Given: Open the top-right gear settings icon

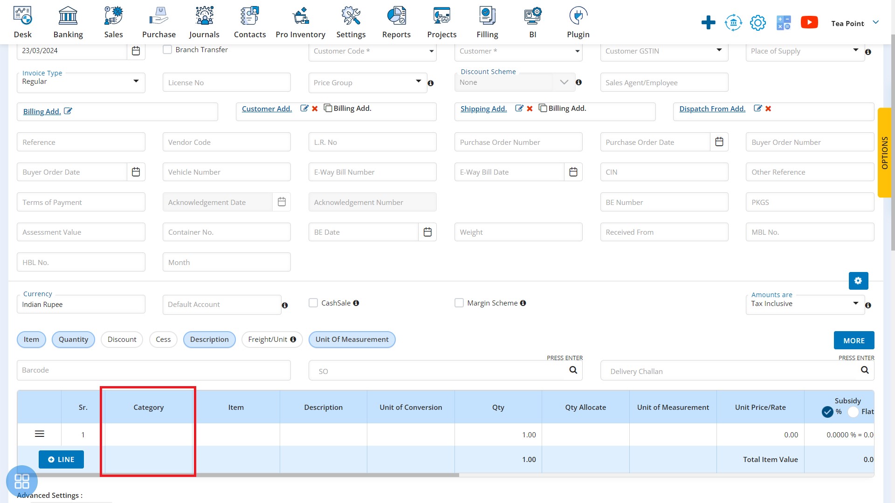Looking at the screenshot, I should coord(758,22).
